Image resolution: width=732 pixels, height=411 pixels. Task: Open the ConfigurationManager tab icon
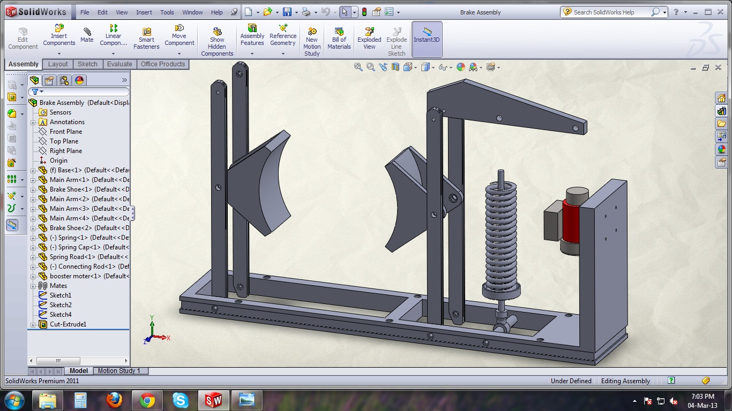tap(64, 80)
